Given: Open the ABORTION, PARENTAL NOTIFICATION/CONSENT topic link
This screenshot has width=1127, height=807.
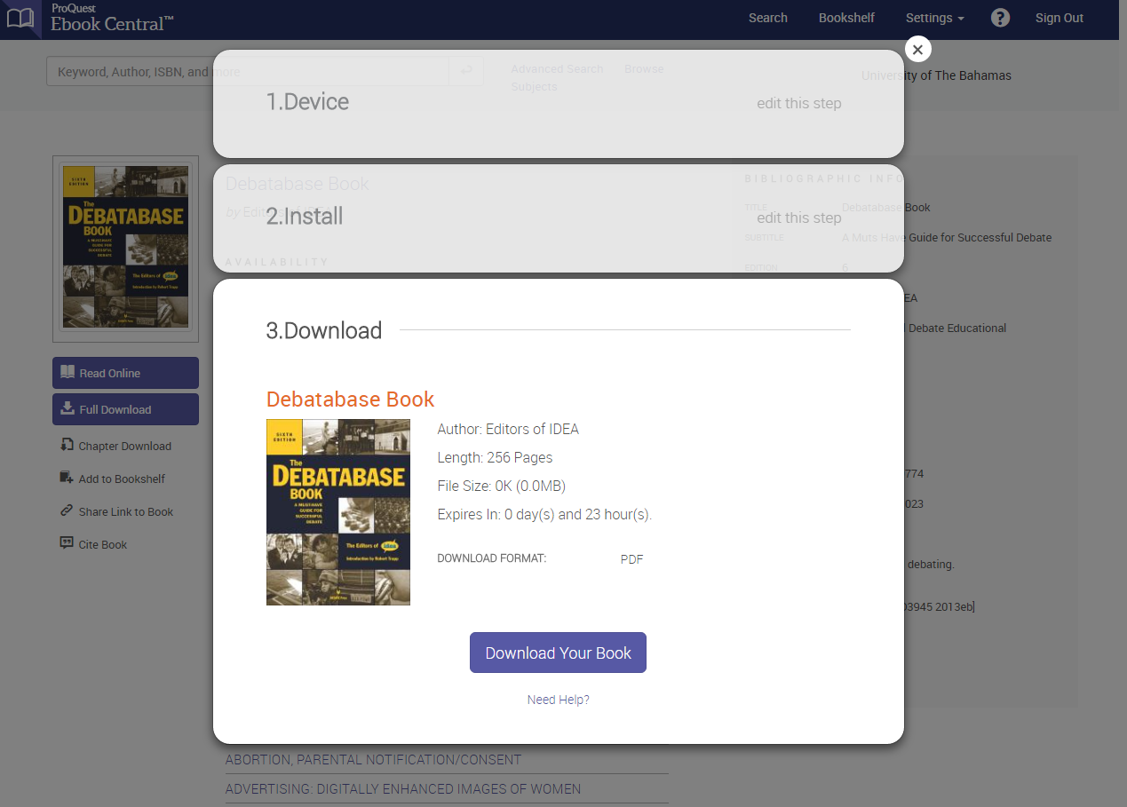Looking at the screenshot, I should (373, 759).
